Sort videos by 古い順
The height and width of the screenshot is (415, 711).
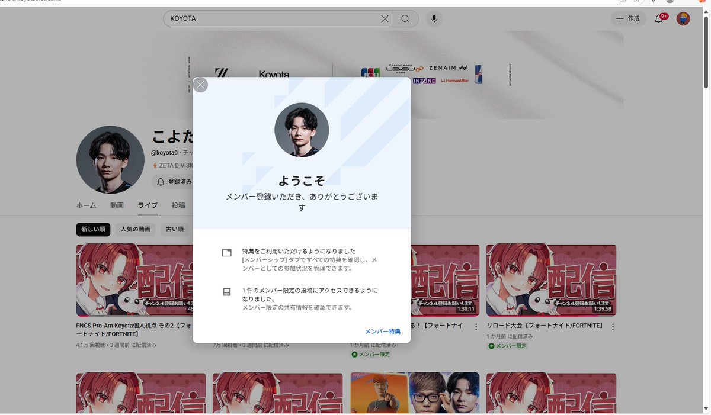pos(175,230)
